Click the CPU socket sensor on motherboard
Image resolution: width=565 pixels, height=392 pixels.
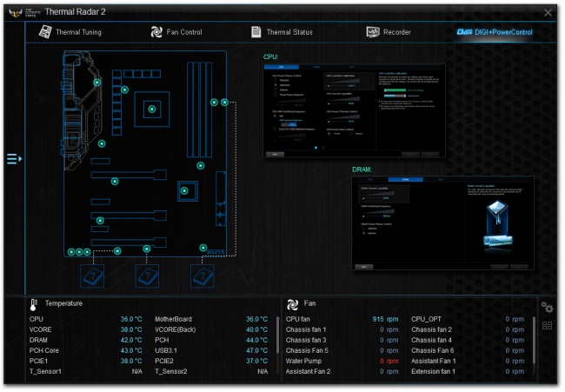click(151, 109)
